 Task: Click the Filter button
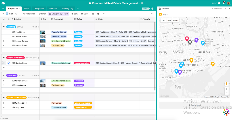[x=42, y=14]
